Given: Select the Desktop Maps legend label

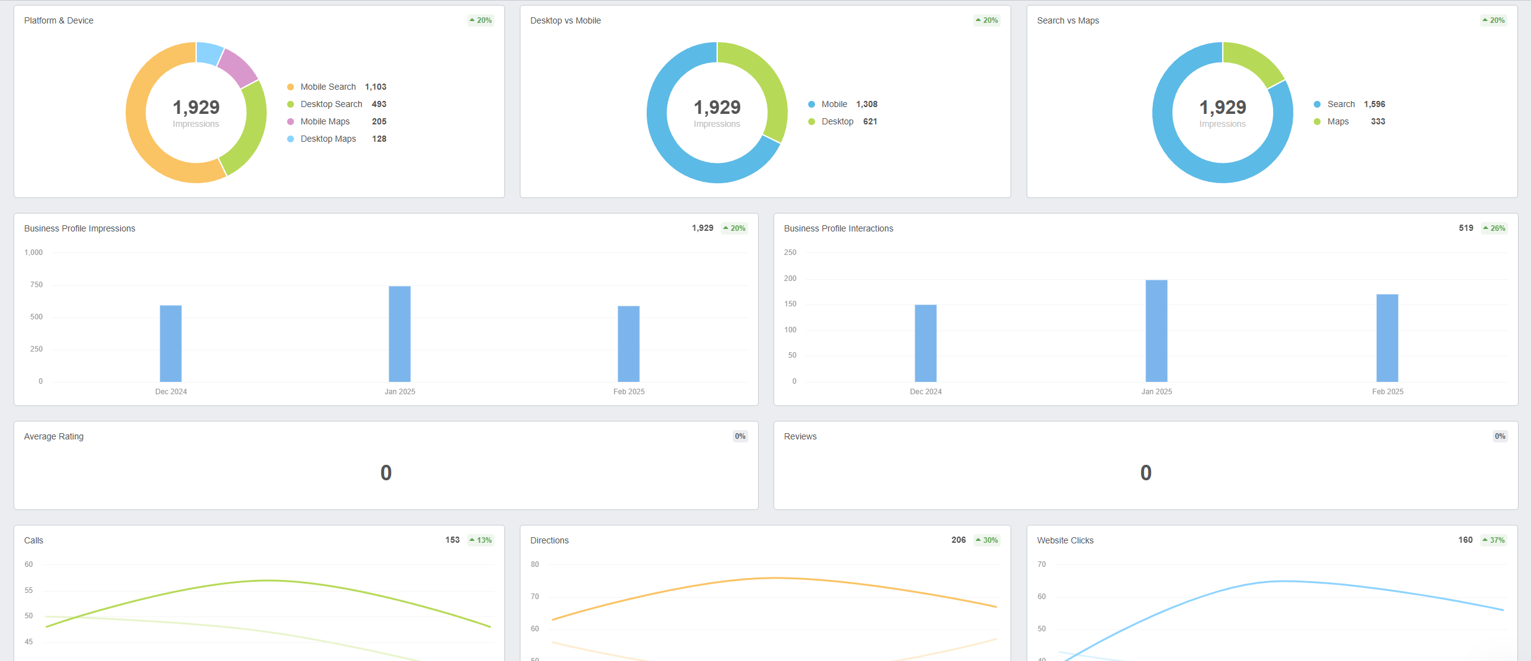Looking at the screenshot, I should [328, 139].
